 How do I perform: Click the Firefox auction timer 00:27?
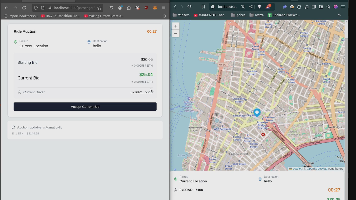(152, 31)
